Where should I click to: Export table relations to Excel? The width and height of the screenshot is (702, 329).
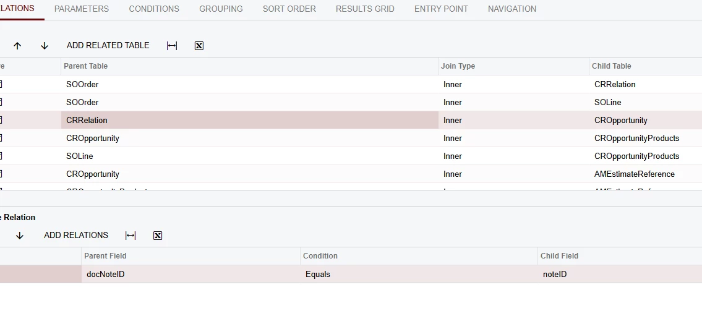pyautogui.click(x=199, y=46)
